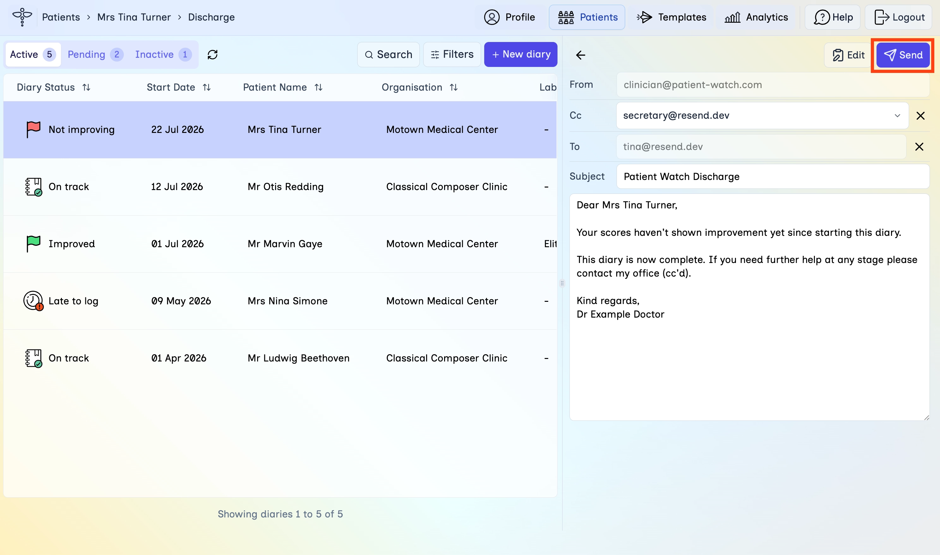
Task: Click the 01 Apr 2026 start date
Action: pos(179,358)
